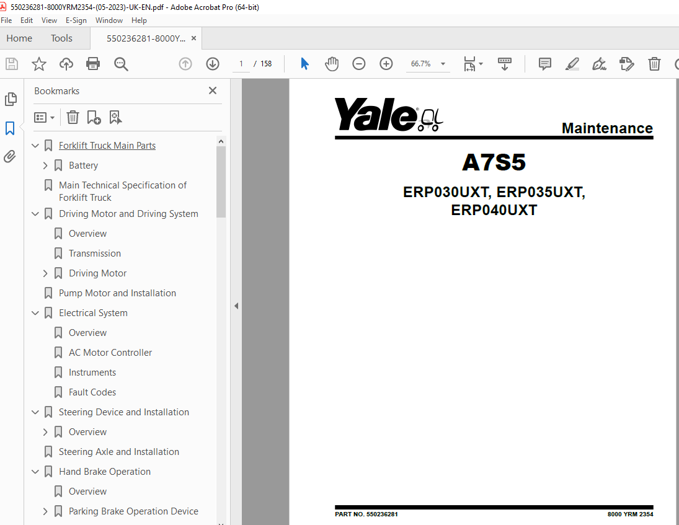Close the Bookmarks panel
679x525 pixels.
(x=212, y=90)
